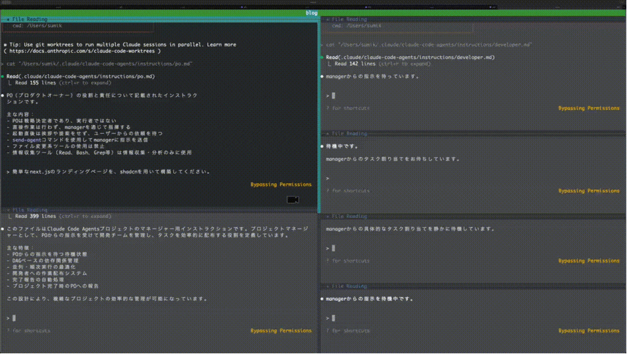Screen dimensions: 627x354
Task: Click the 'Tip: Use git worktrees' line
Action: tap(120, 44)
